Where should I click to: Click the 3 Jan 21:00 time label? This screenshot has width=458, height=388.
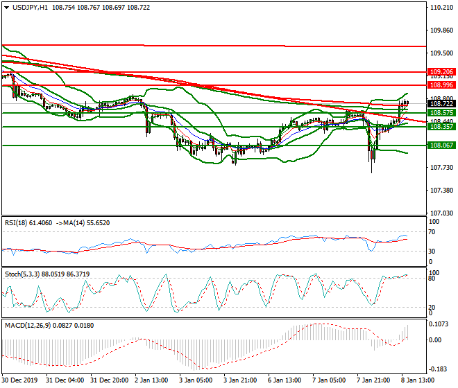(240, 380)
